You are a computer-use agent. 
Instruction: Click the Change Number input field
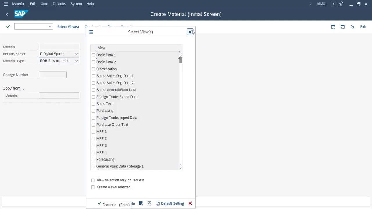pos(53,75)
